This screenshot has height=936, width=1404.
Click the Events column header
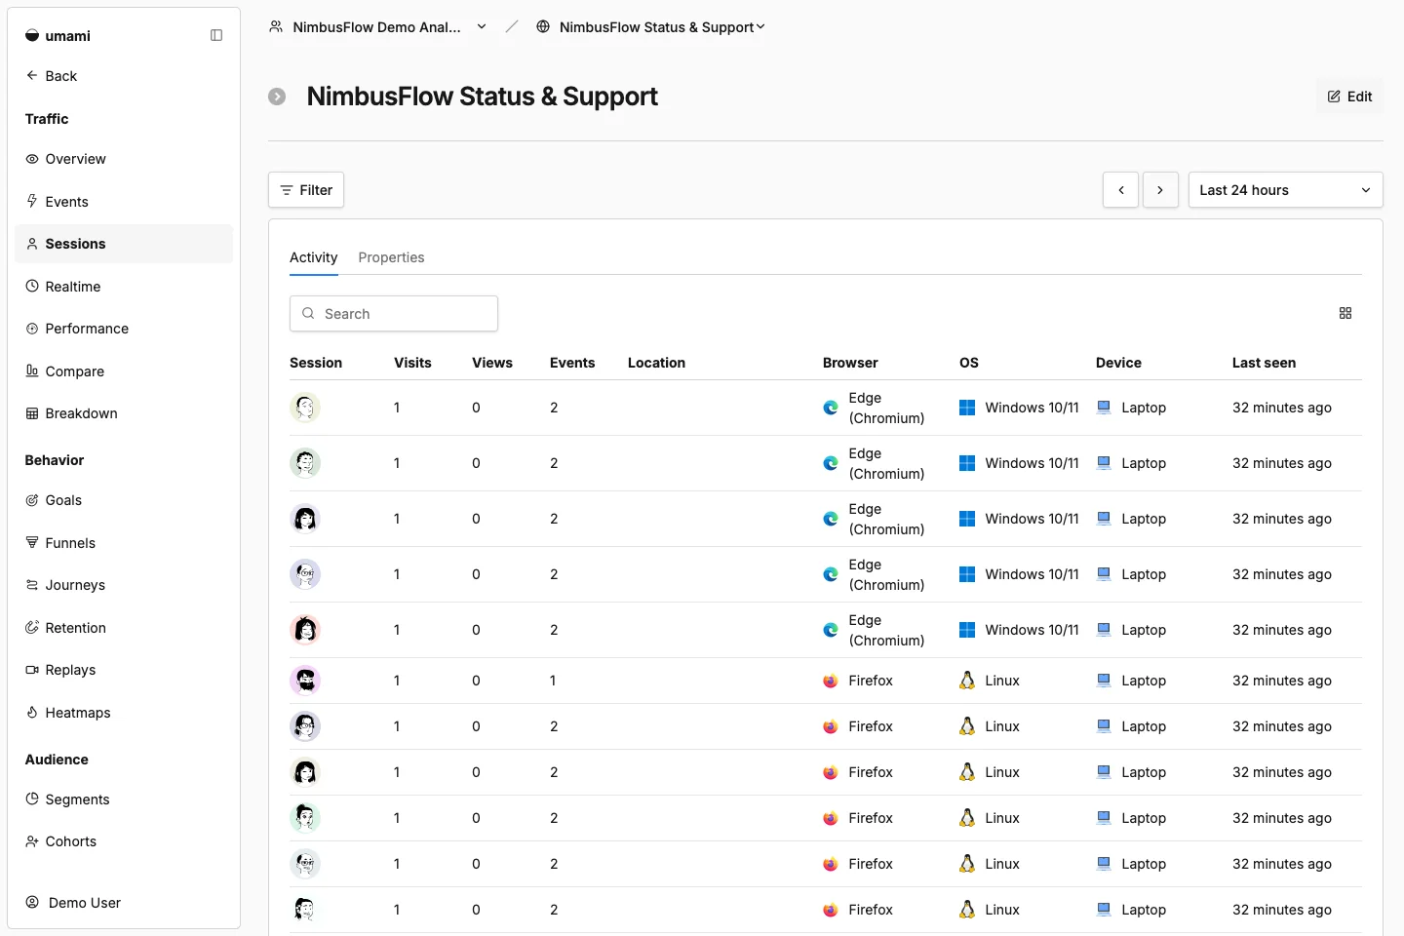[572, 363]
